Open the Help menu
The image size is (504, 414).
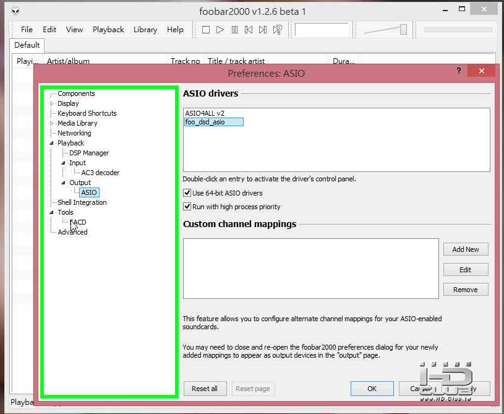175,30
